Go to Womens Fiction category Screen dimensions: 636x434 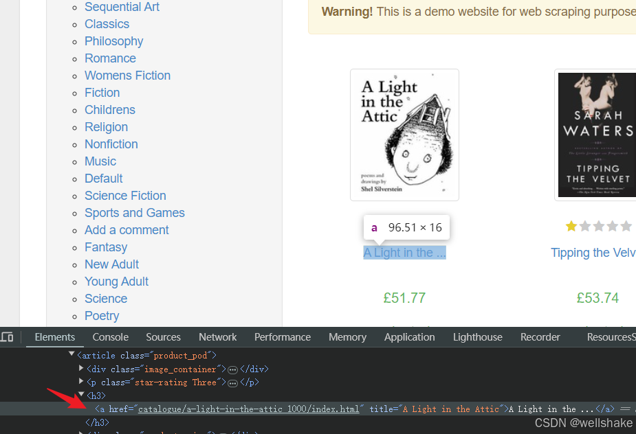click(x=127, y=76)
